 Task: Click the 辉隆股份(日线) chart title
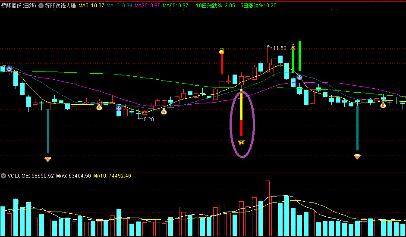[19, 6]
